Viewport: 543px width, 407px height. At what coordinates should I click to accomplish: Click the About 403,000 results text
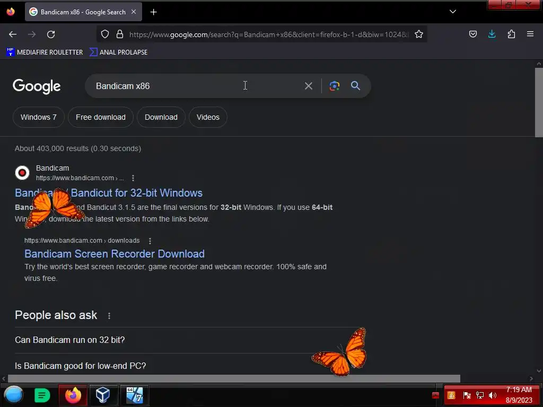[x=78, y=148]
